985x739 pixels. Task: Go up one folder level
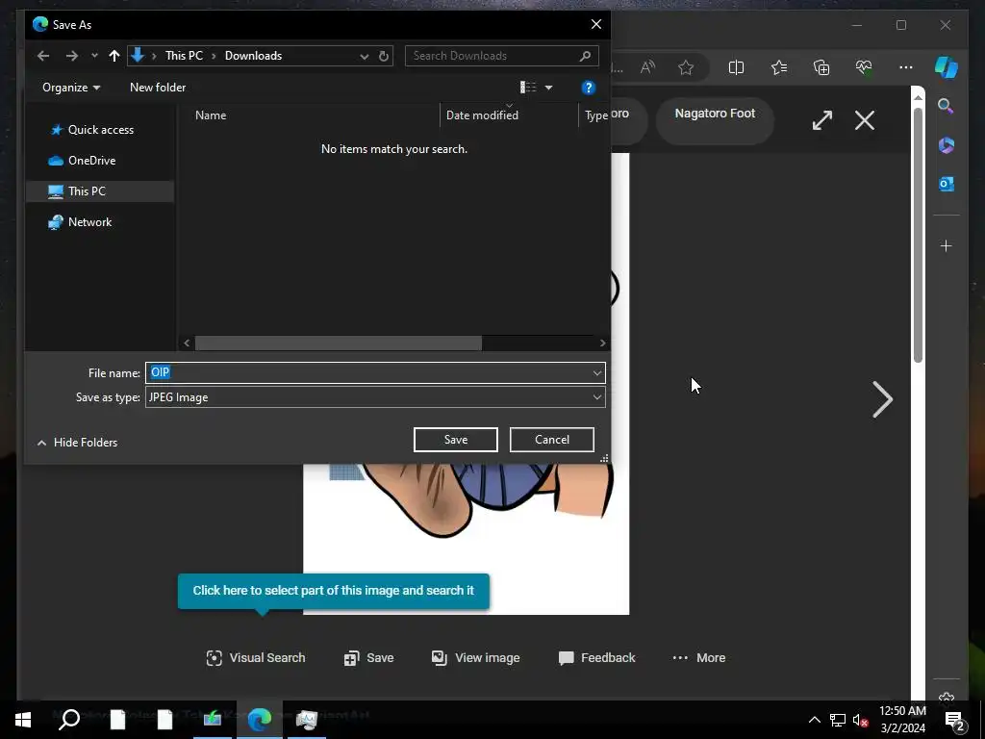pyautogui.click(x=114, y=56)
